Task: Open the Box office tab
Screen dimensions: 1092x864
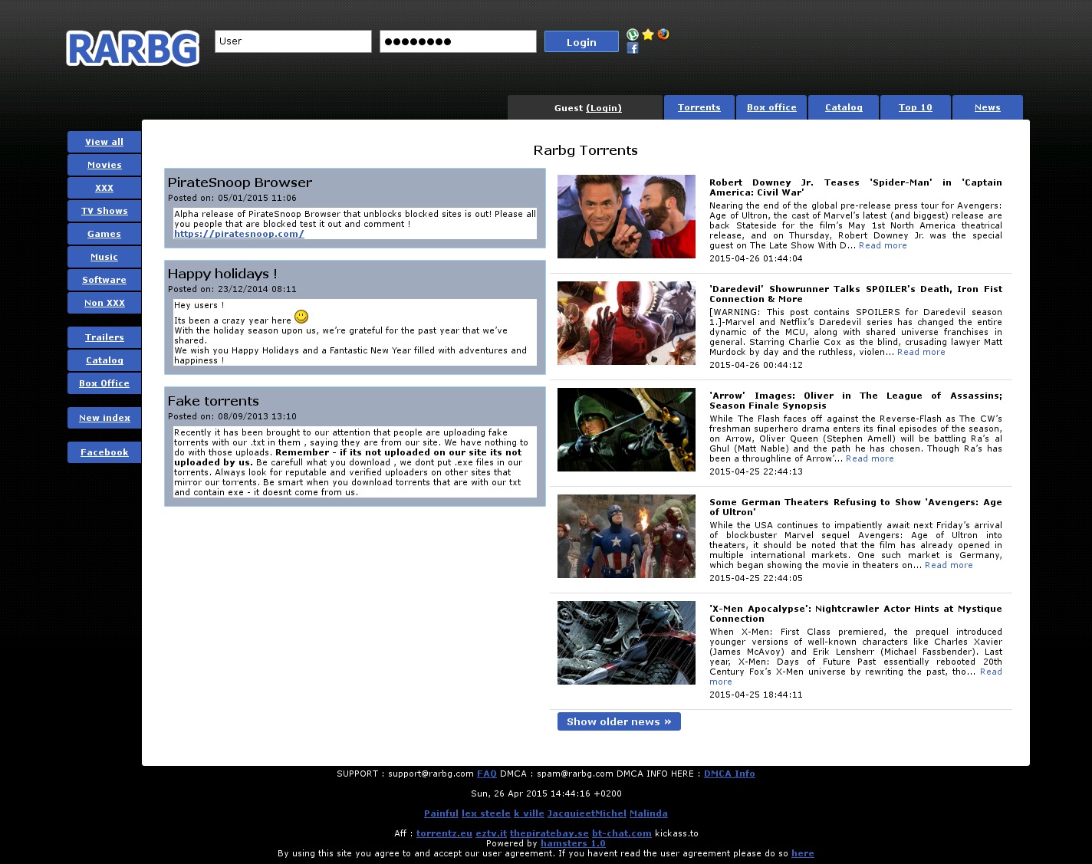Action: [771, 107]
